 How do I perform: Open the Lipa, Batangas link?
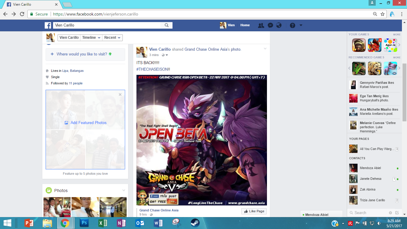(73, 71)
